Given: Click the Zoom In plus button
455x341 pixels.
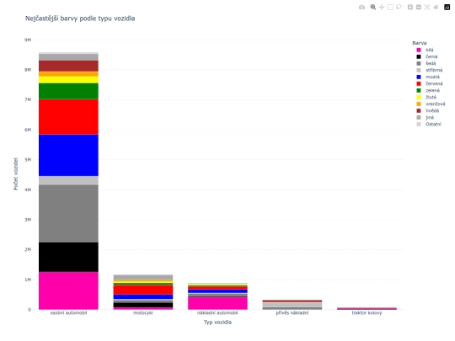Looking at the screenshot, I should [410, 8].
